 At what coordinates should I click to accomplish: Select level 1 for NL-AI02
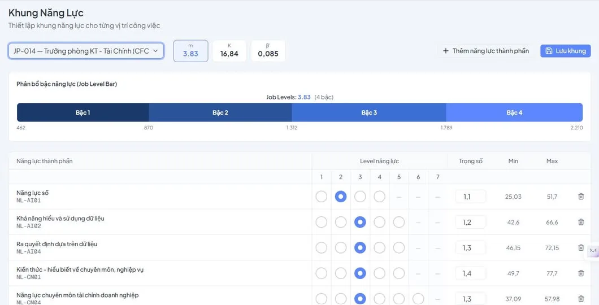tap(322, 222)
